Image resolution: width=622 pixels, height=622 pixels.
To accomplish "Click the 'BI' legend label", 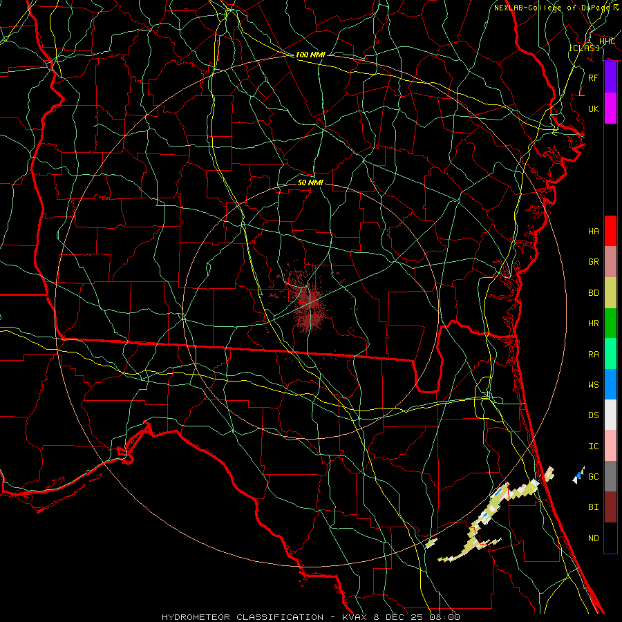I will (594, 507).
